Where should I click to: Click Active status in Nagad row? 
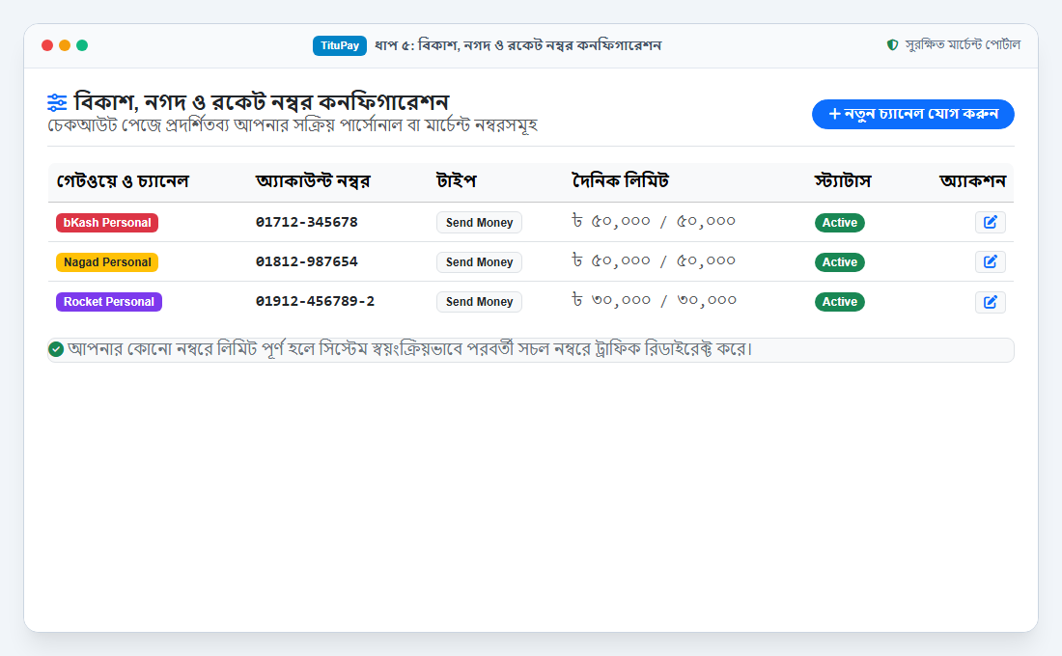point(839,262)
